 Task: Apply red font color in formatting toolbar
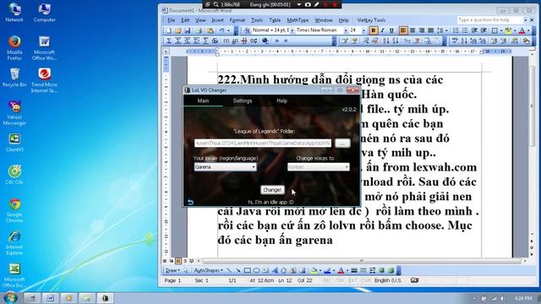point(522,30)
